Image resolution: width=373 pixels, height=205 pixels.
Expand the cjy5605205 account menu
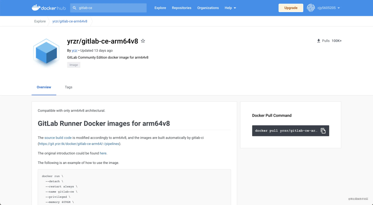click(x=328, y=8)
